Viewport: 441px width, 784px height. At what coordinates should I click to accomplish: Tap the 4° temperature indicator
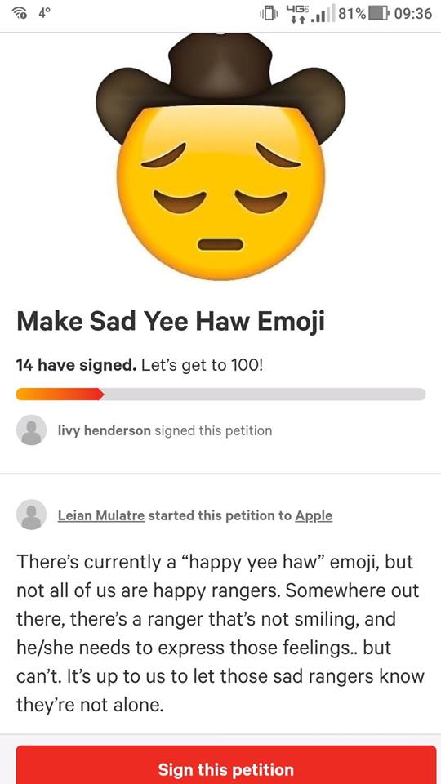45,14
